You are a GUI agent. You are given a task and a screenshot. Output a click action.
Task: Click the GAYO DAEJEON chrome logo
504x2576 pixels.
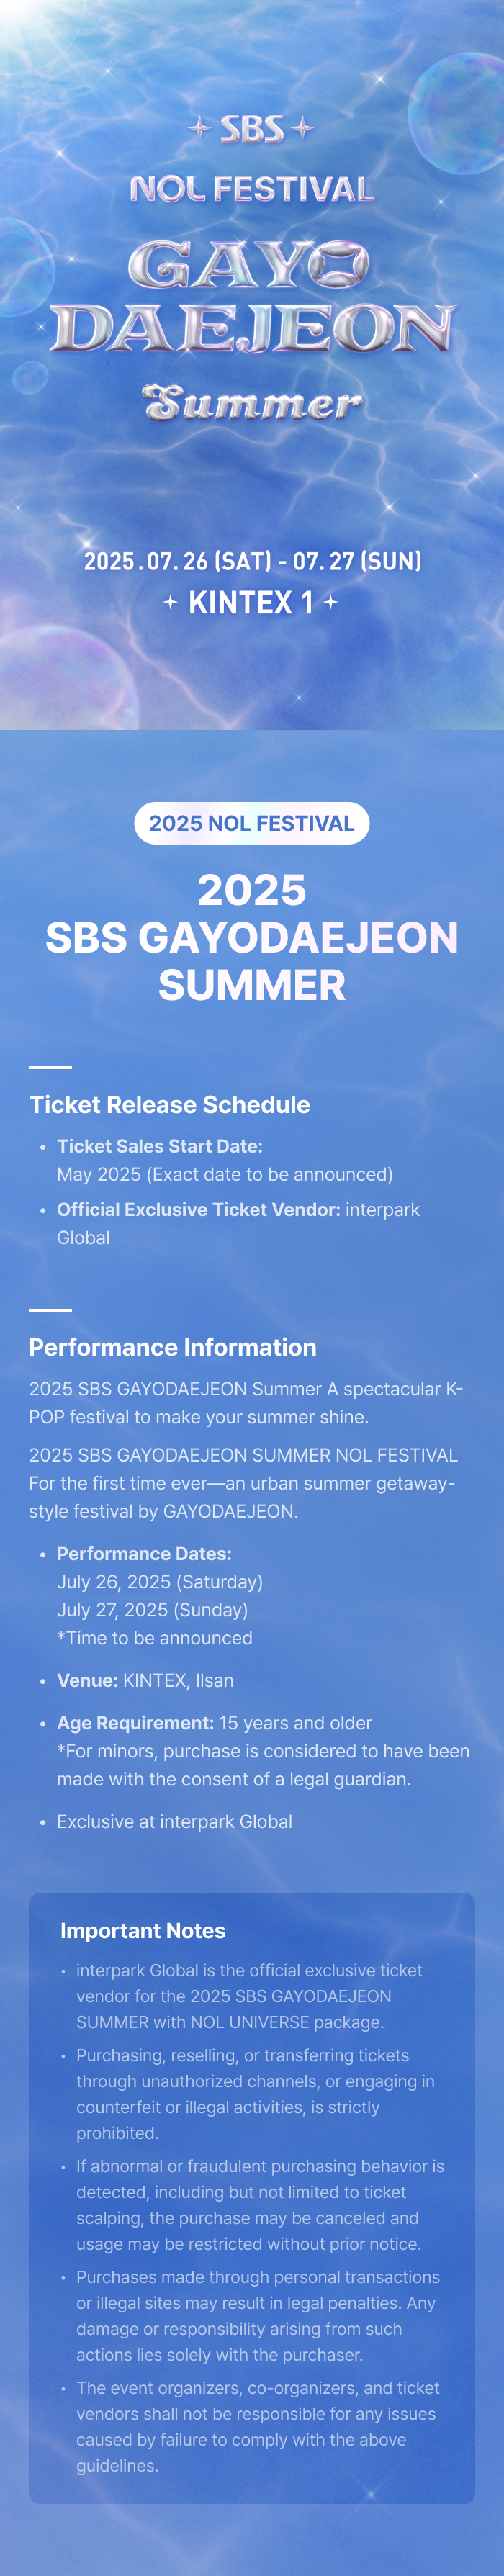(x=252, y=297)
